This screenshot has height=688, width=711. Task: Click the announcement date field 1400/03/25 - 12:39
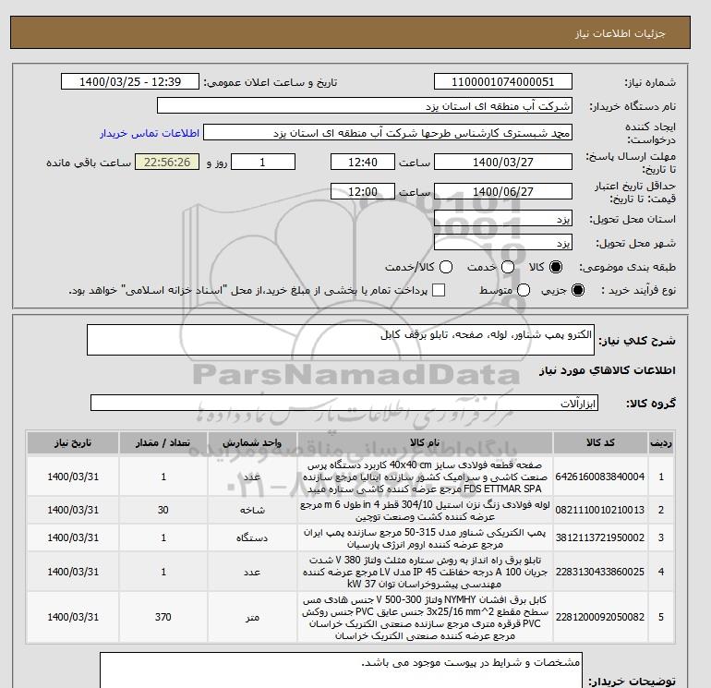pos(130,82)
